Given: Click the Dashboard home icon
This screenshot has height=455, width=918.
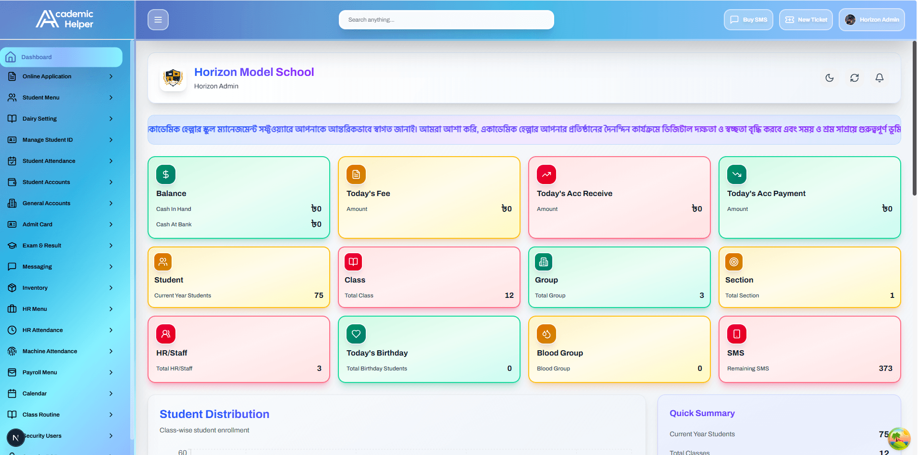Looking at the screenshot, I should (11, 57).
